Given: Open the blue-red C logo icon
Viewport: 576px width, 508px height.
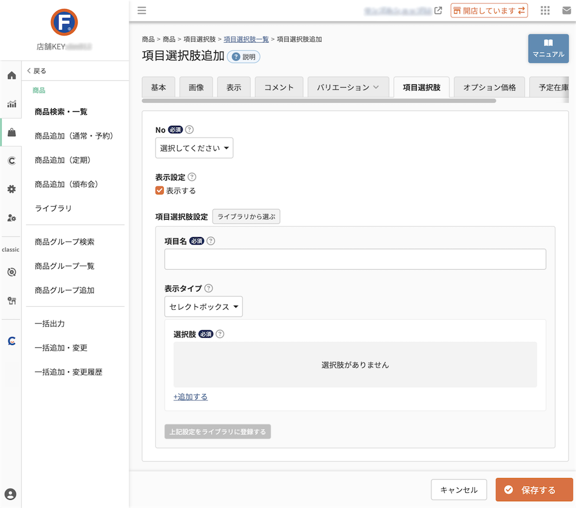Looking at the screenshot, I should 12,341.
